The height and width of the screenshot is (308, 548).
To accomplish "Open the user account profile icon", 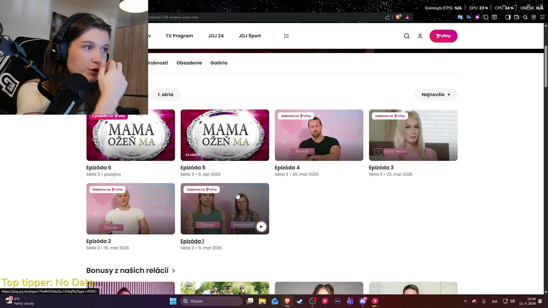I will click(x=420, y=36).
